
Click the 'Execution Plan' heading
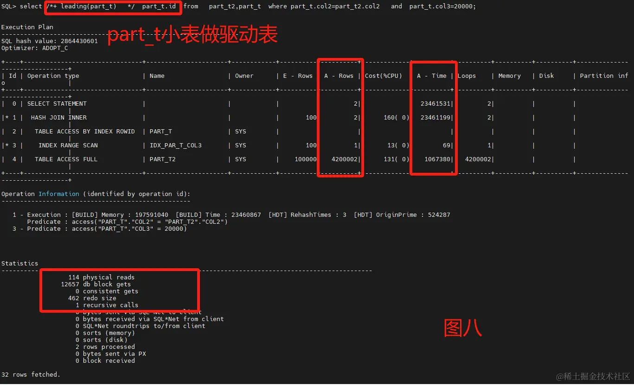27,27
